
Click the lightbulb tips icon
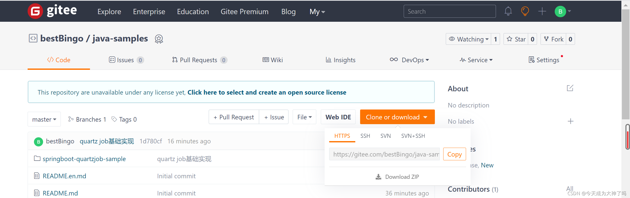click(x=525, y=11)
